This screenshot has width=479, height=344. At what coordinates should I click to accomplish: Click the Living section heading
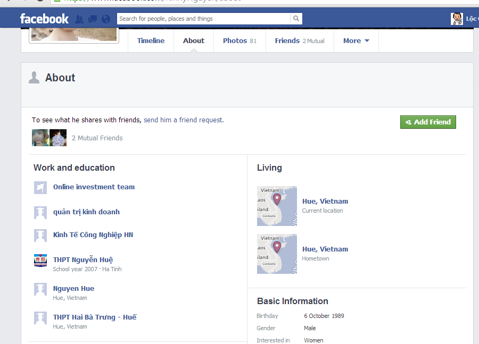269,167
